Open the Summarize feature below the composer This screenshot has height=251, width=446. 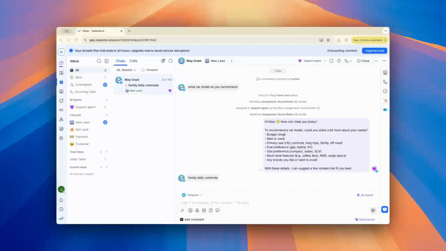365,219
